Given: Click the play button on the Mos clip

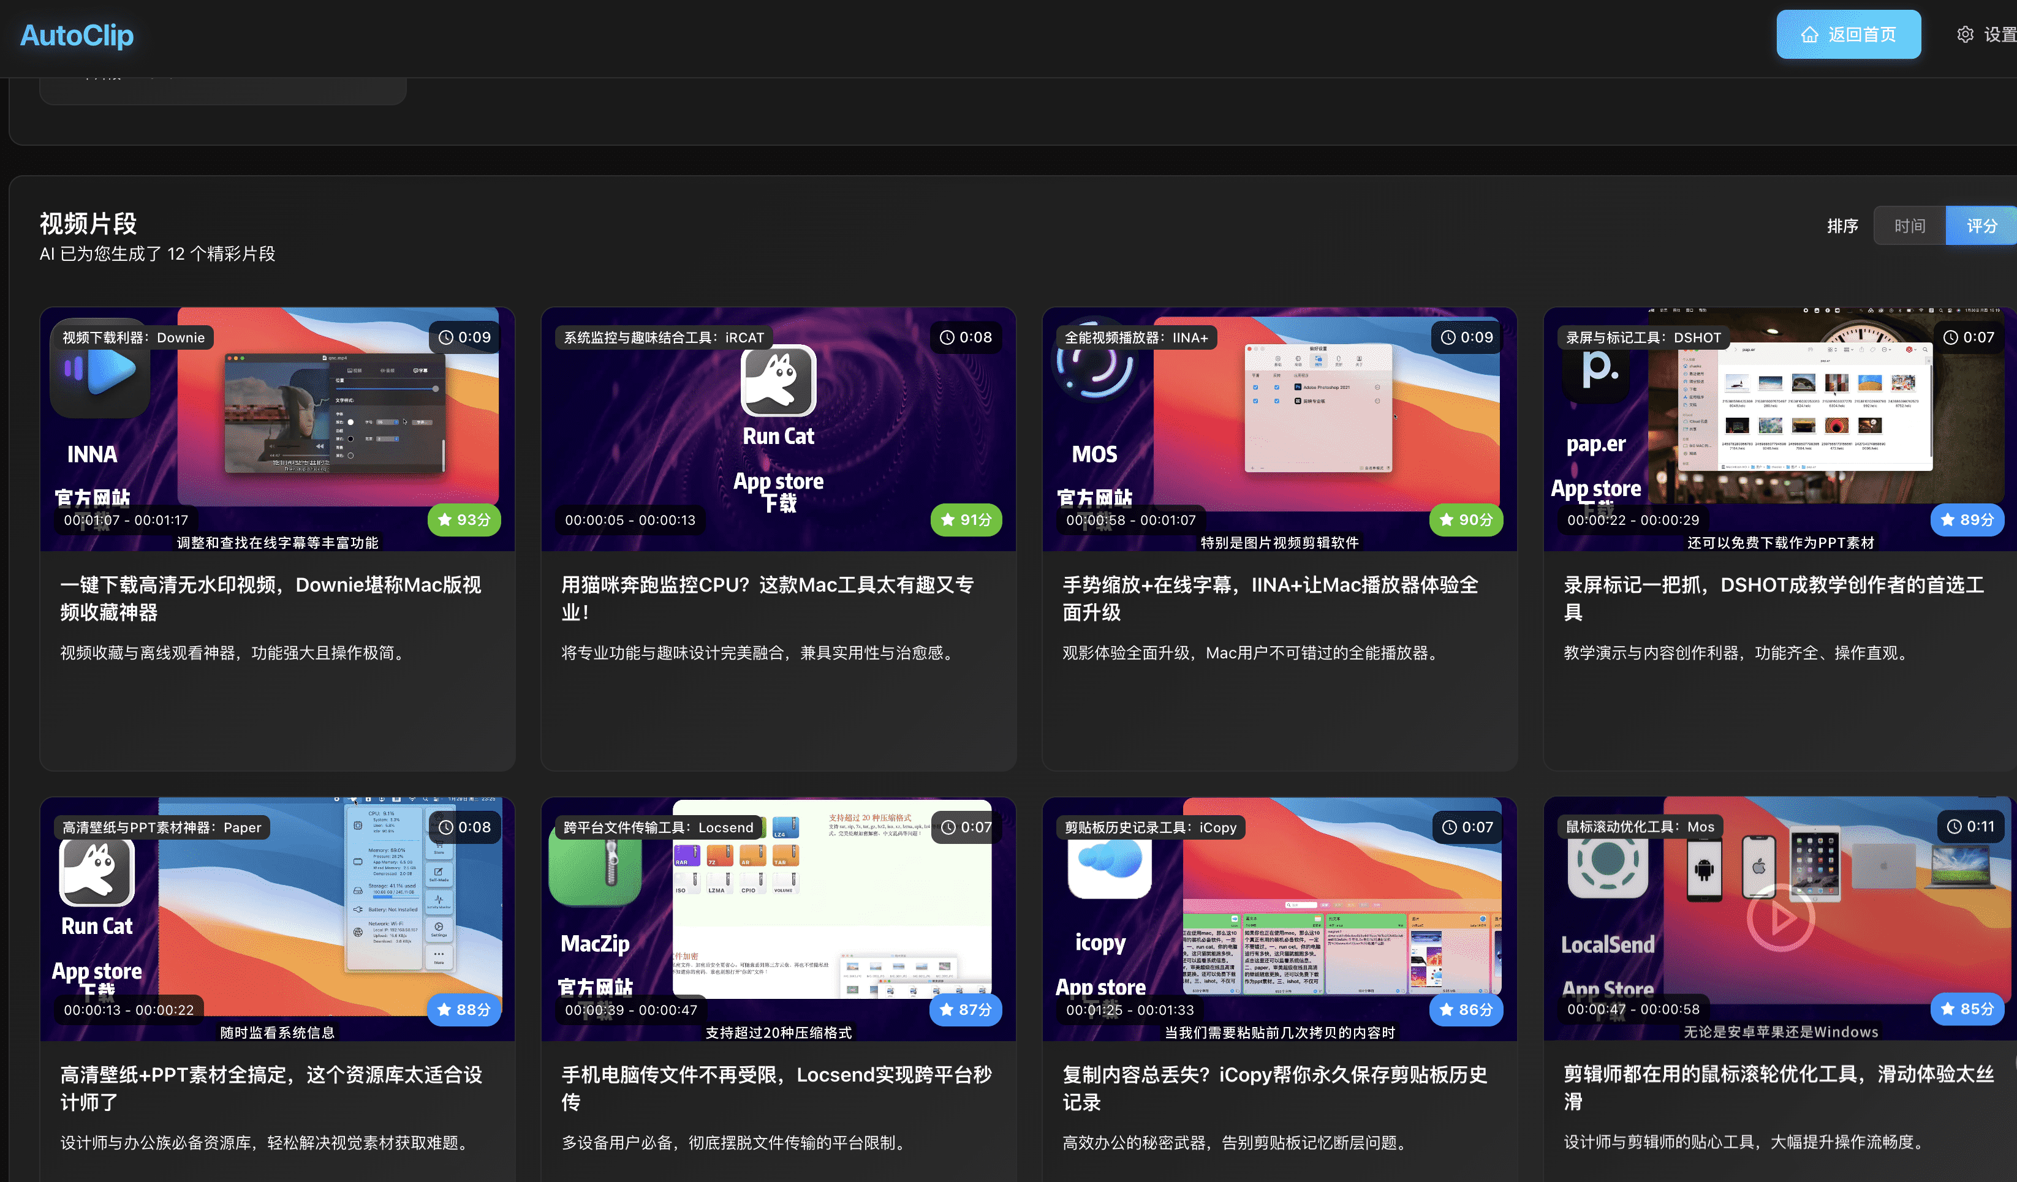Looking at the screenshot, I should pyautogui.click(x=1780, y=918).
